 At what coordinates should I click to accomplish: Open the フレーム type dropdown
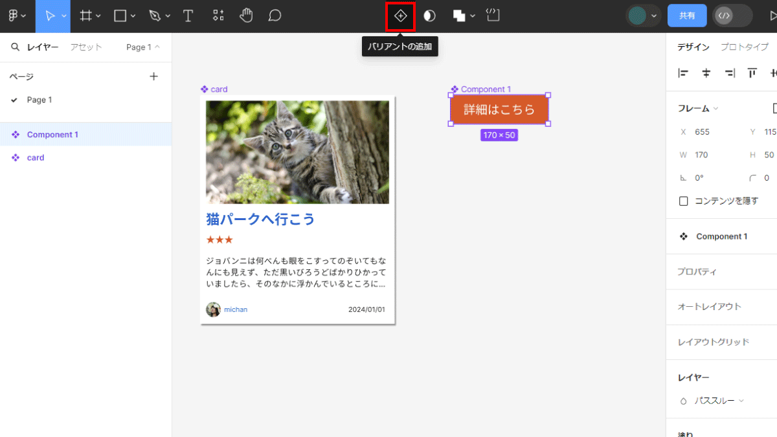pos(698,108)
